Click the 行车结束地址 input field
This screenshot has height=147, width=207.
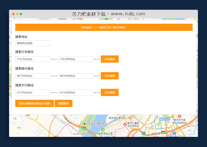coord(75,59)
